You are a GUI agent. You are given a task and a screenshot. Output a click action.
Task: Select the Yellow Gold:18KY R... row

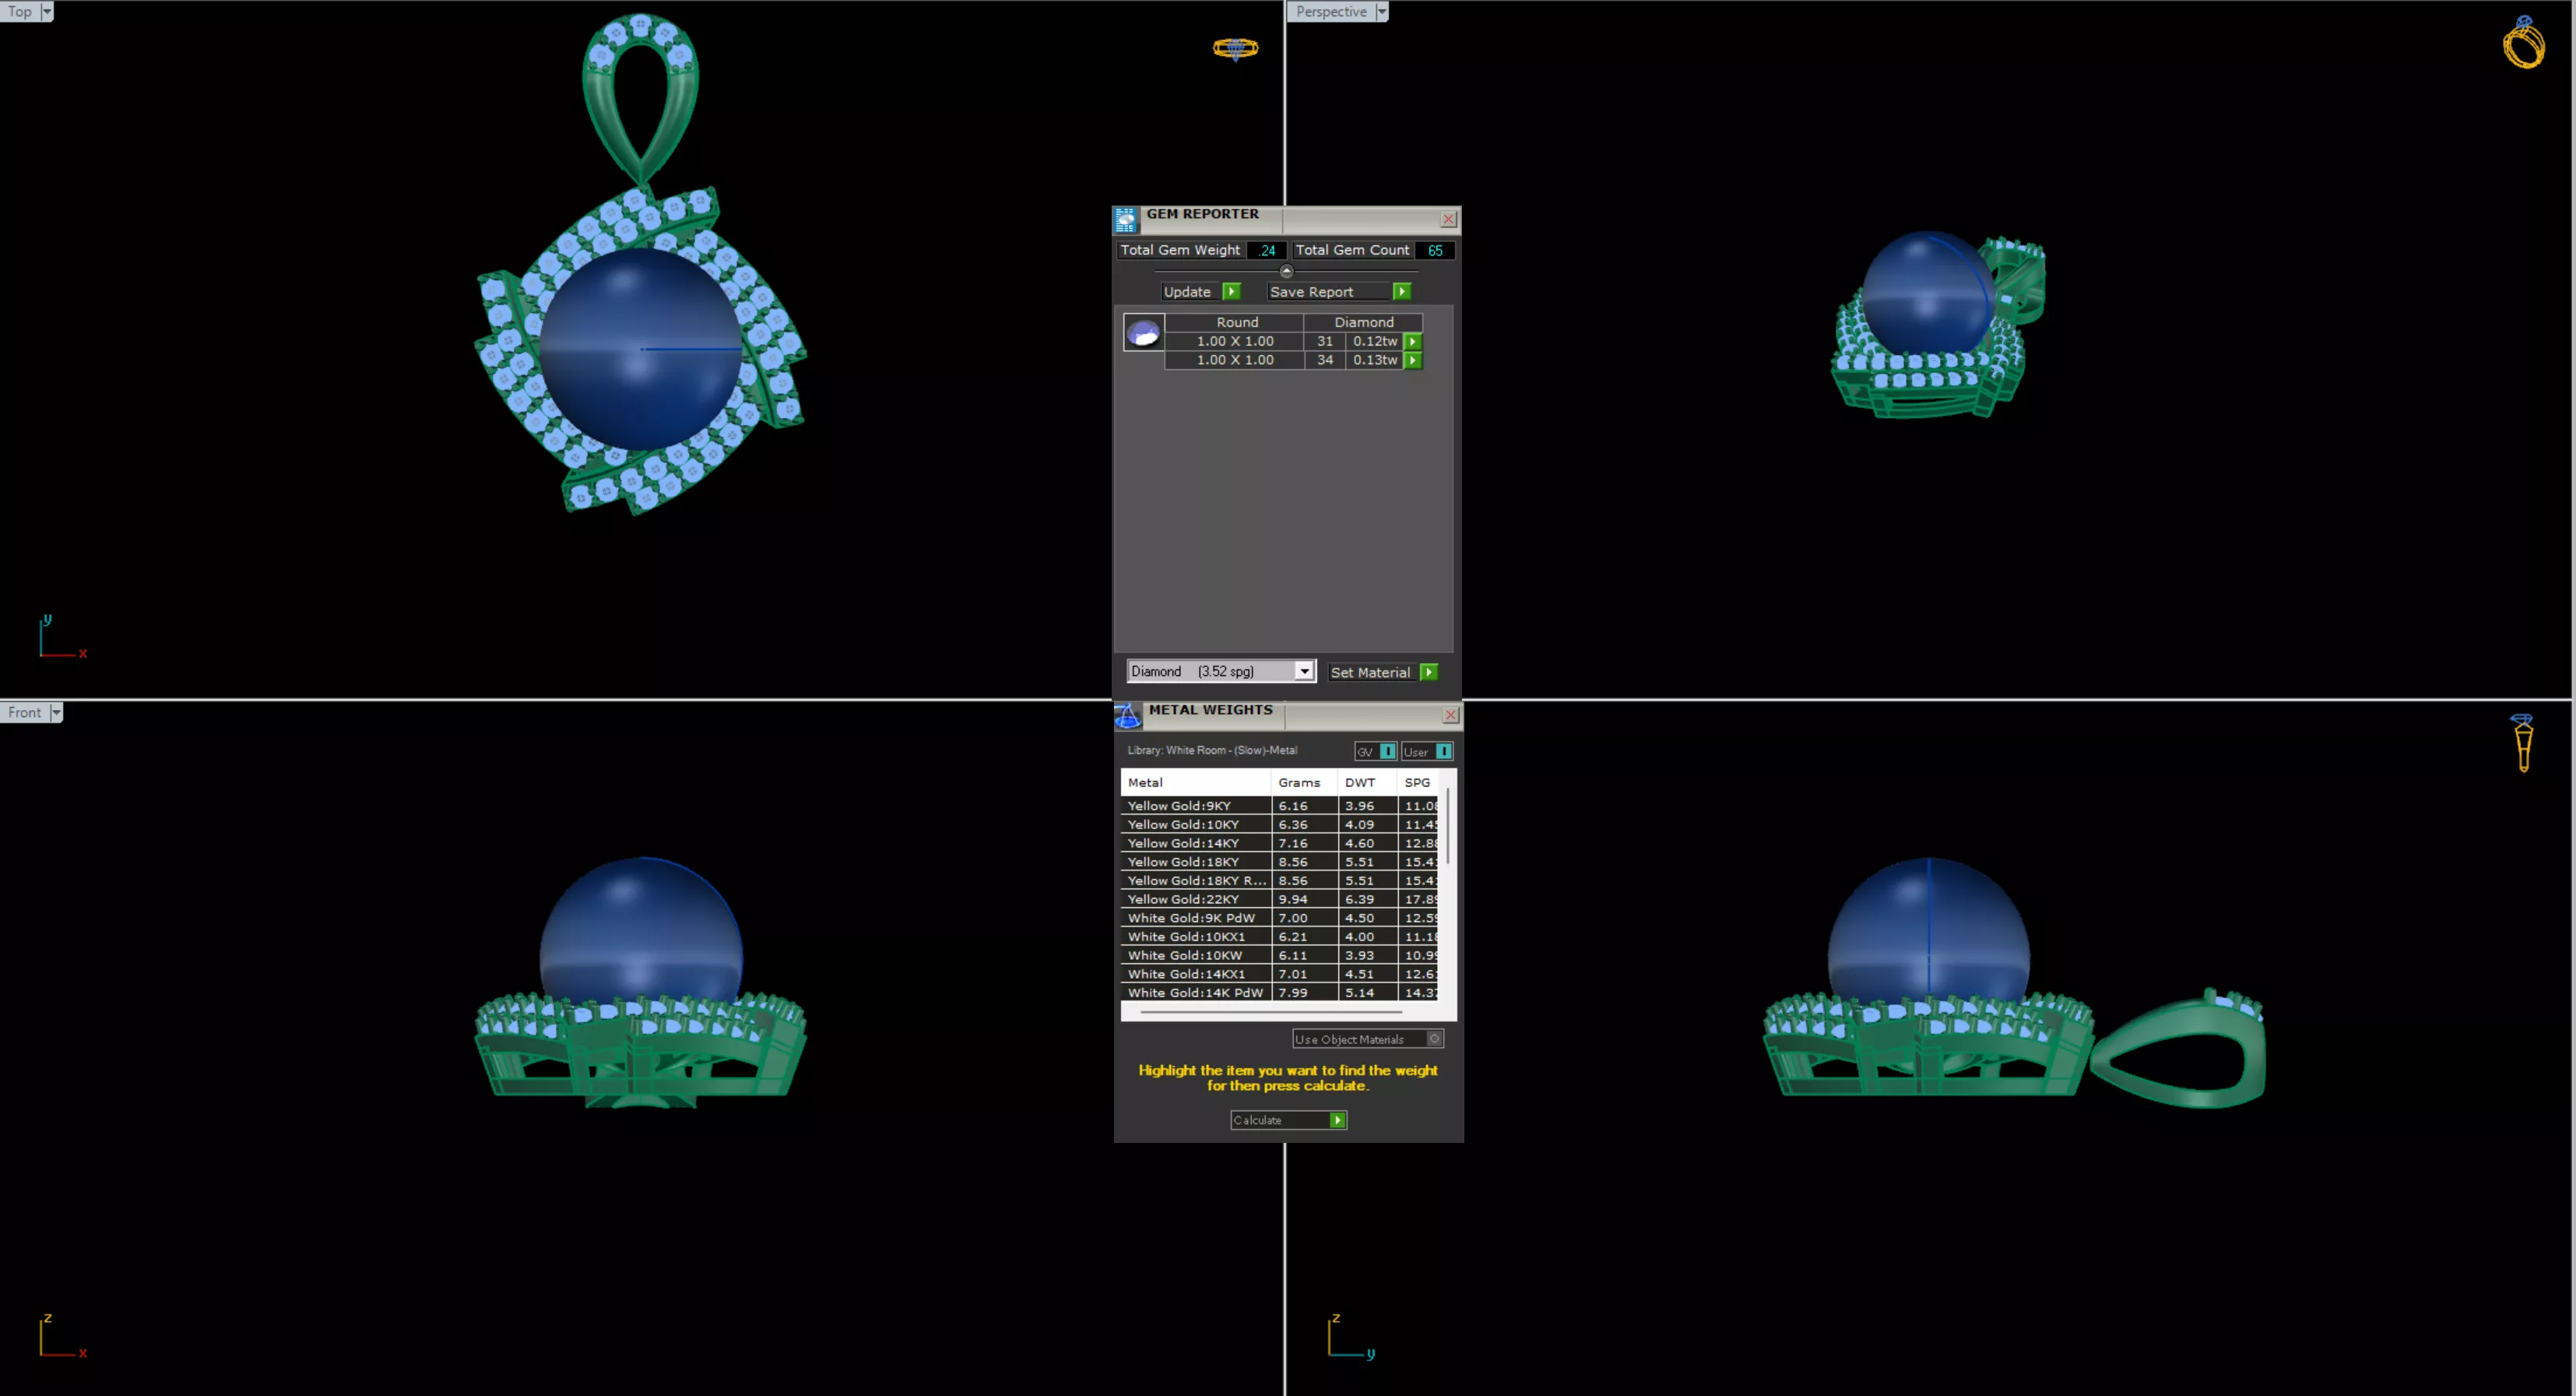click(1279, 880)
